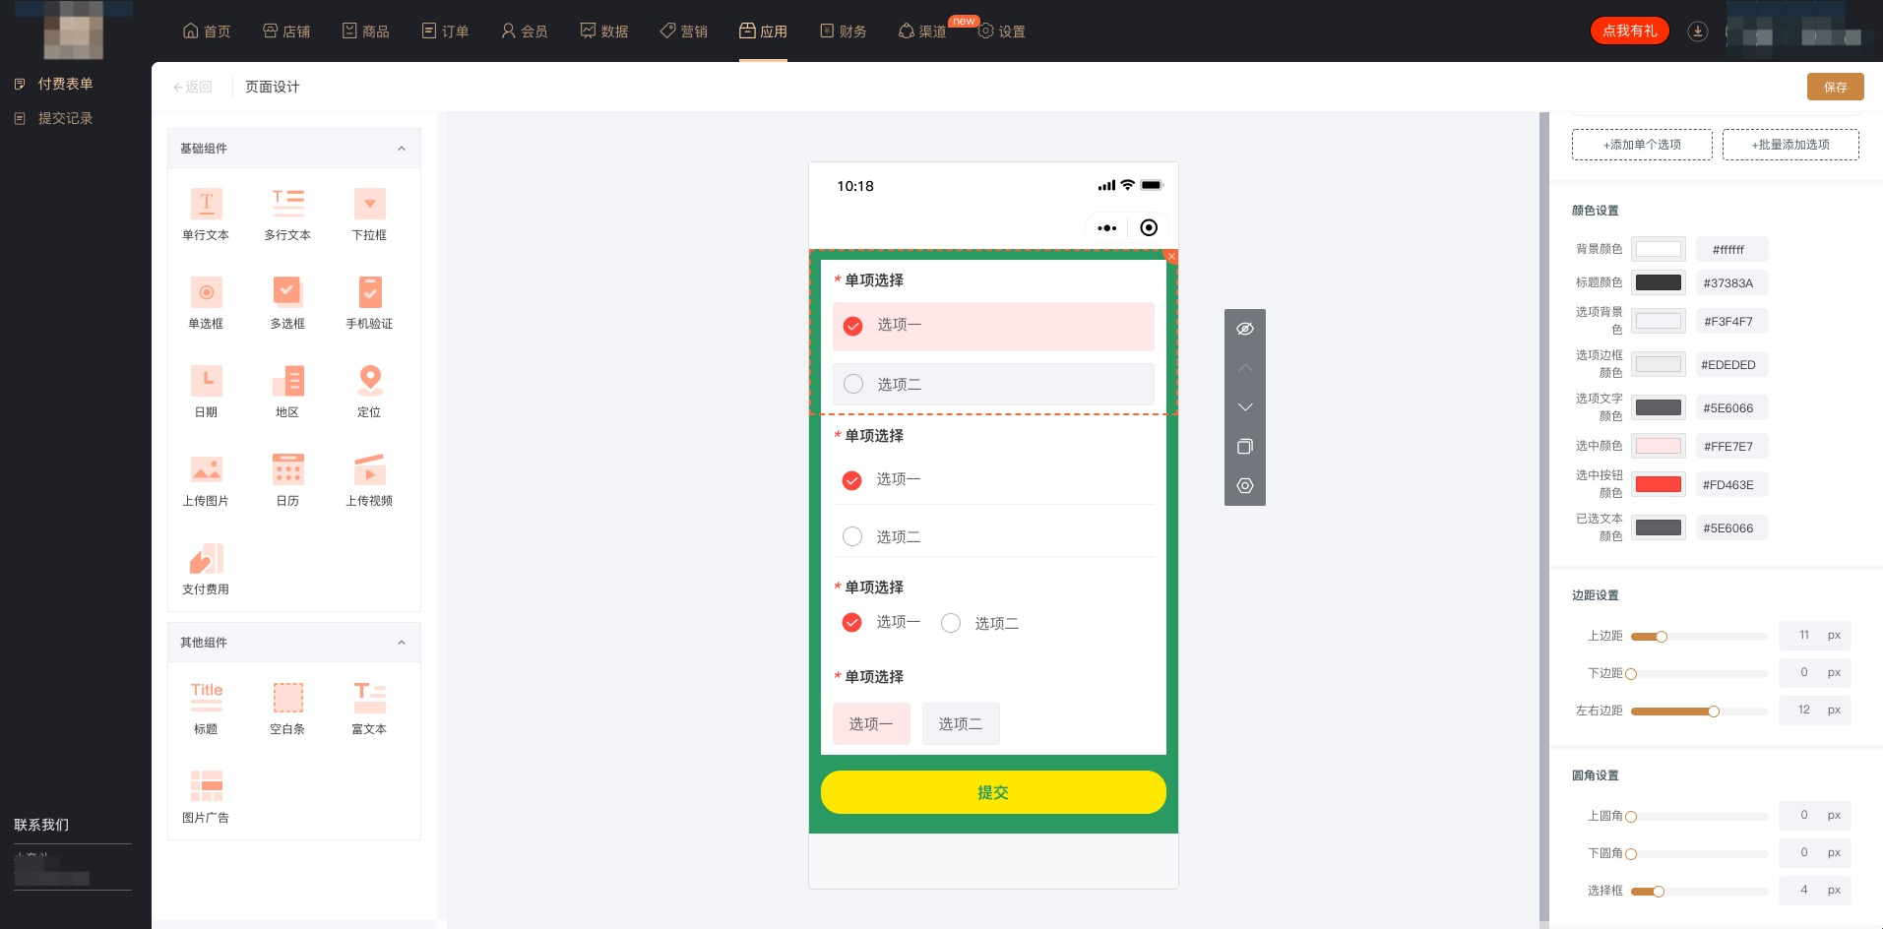The image size is (1883, 929).
Task: Open the 数据 menu
Action: tap(604, 31)
